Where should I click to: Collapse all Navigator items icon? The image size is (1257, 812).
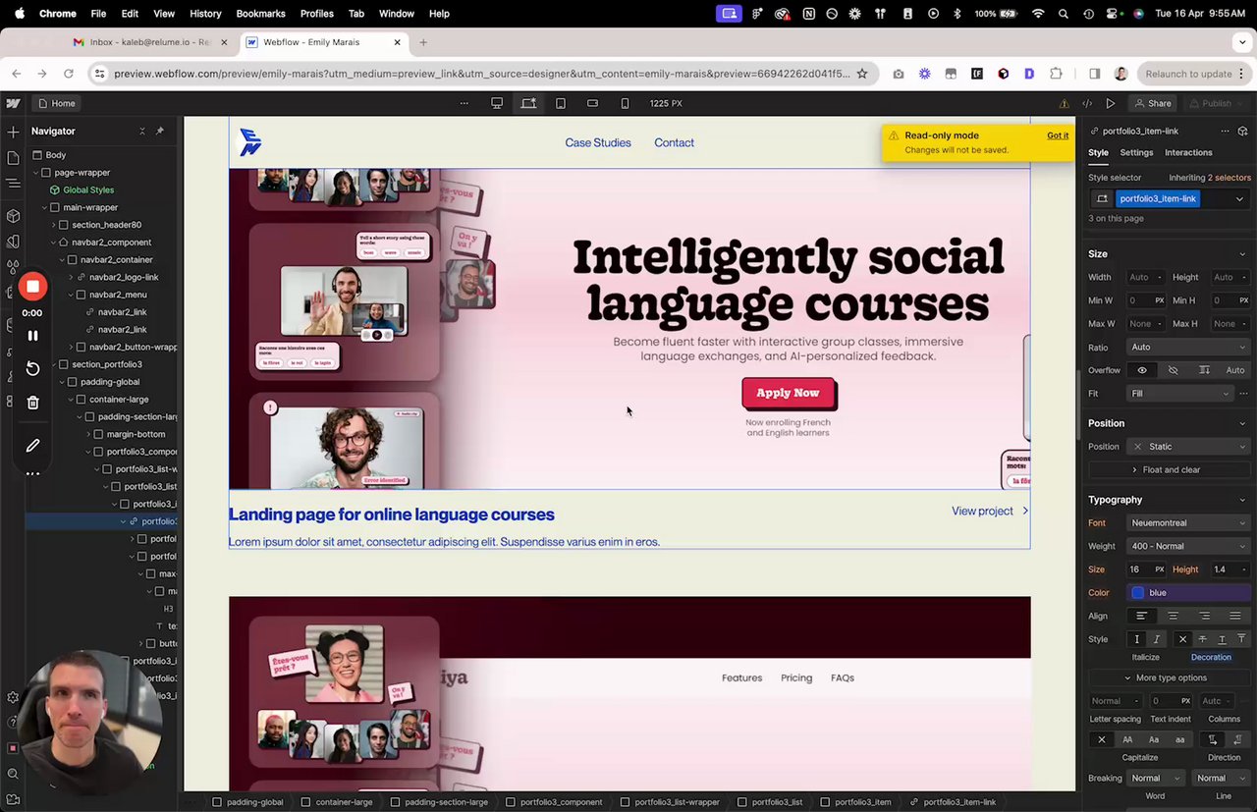(142, 131)
